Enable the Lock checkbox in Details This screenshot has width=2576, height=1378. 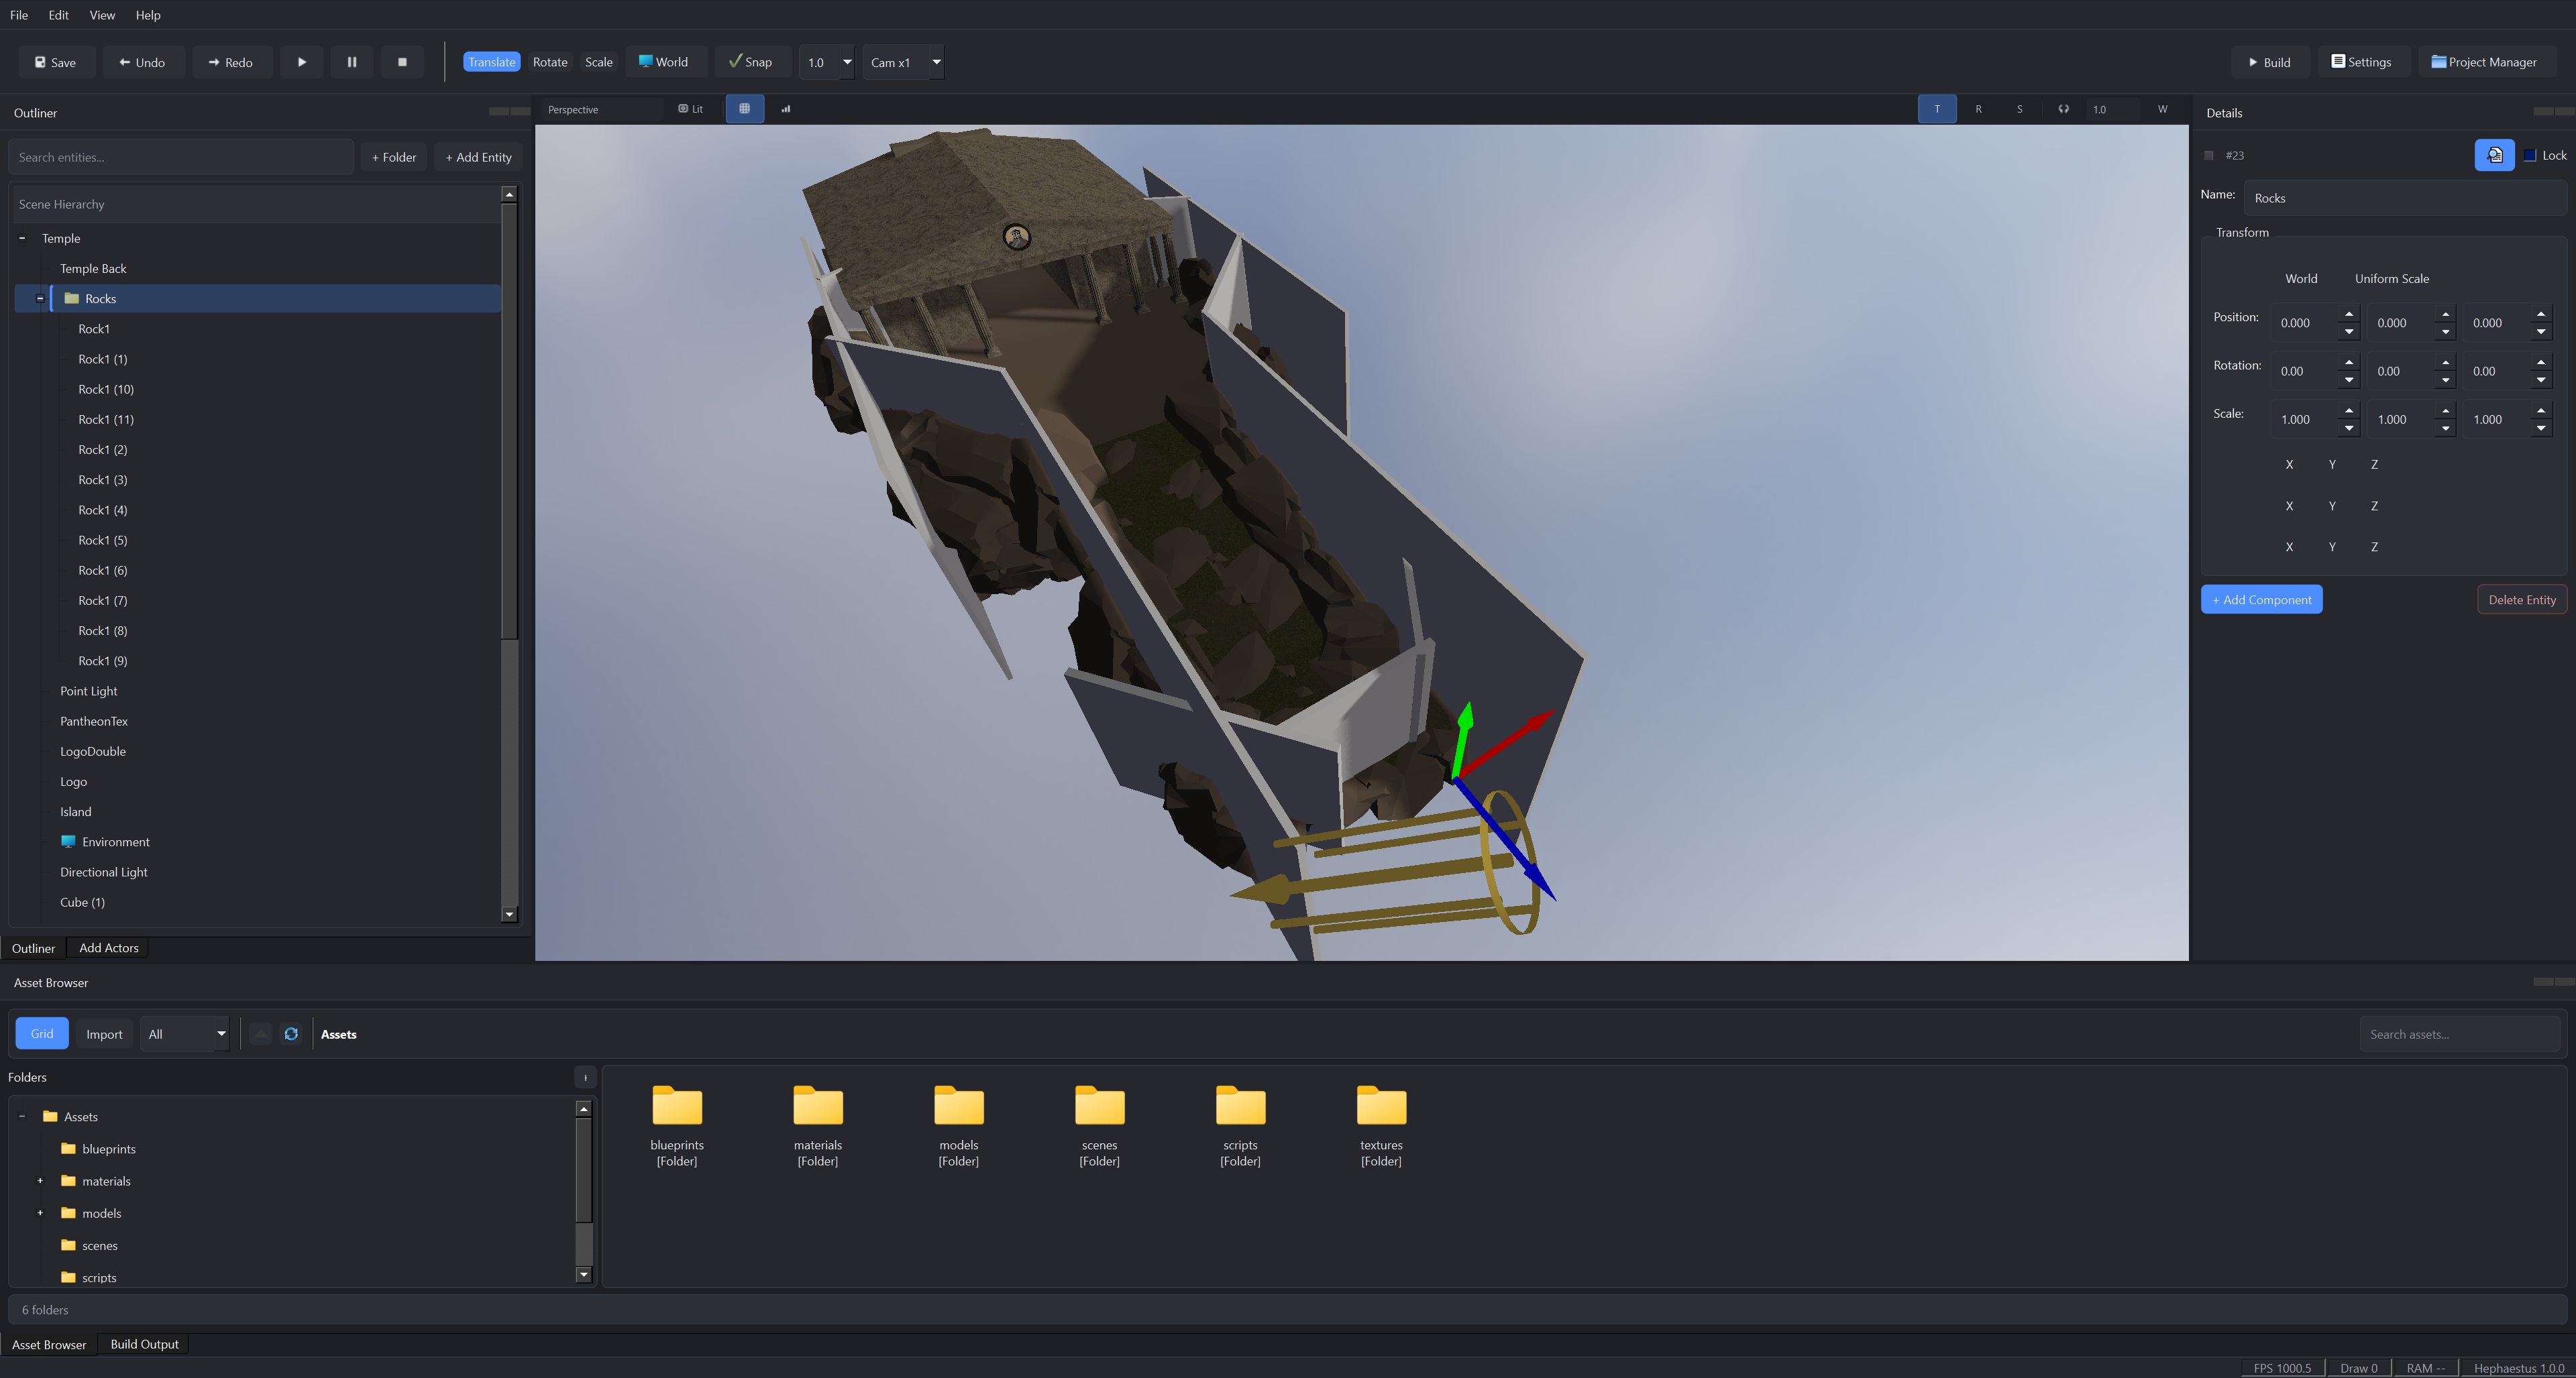coord(2530,155)
